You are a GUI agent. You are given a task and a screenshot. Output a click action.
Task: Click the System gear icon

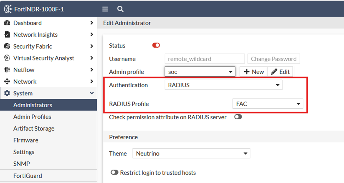[7, 93]
